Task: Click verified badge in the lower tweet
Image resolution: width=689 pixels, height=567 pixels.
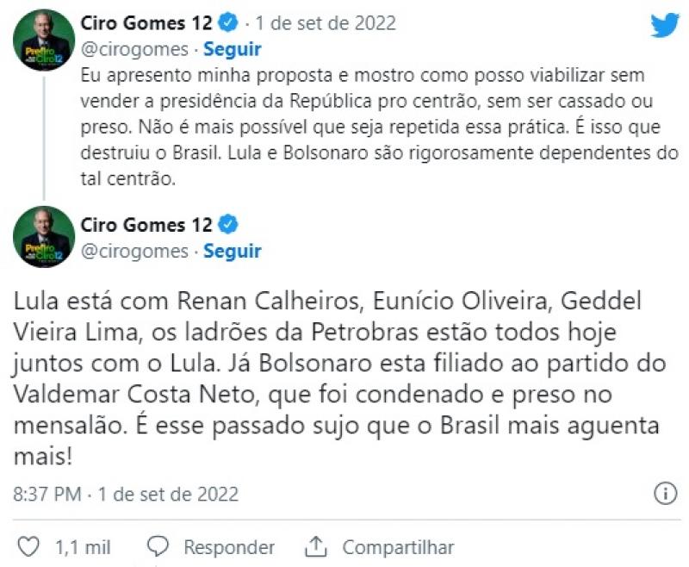Action: [227, 226]
